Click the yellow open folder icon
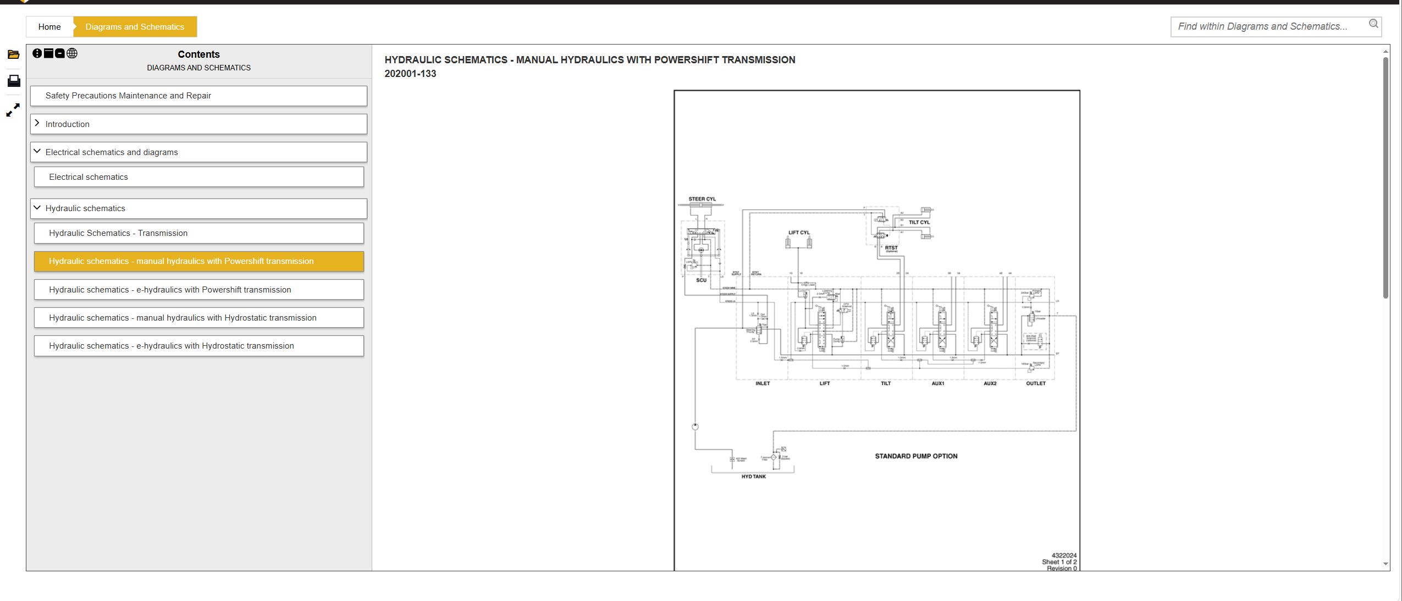 (x=13, y=54)
